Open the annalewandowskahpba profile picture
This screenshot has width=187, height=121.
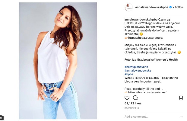[x=128, y=7]
